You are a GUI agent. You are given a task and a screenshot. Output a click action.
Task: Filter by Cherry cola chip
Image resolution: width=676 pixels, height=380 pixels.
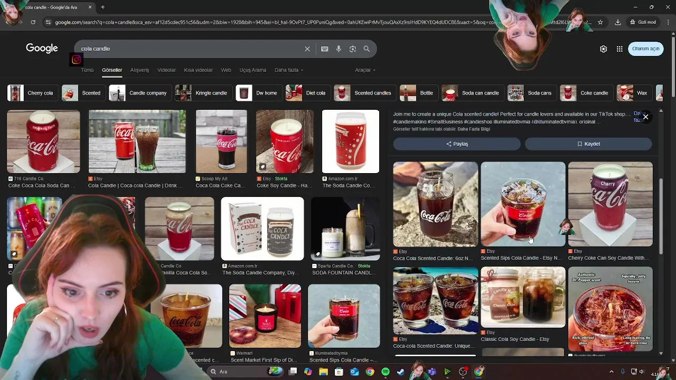pos(33,93)
